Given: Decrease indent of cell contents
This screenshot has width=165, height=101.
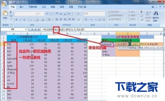Looking at the screenshot, I should coord(69,20).
